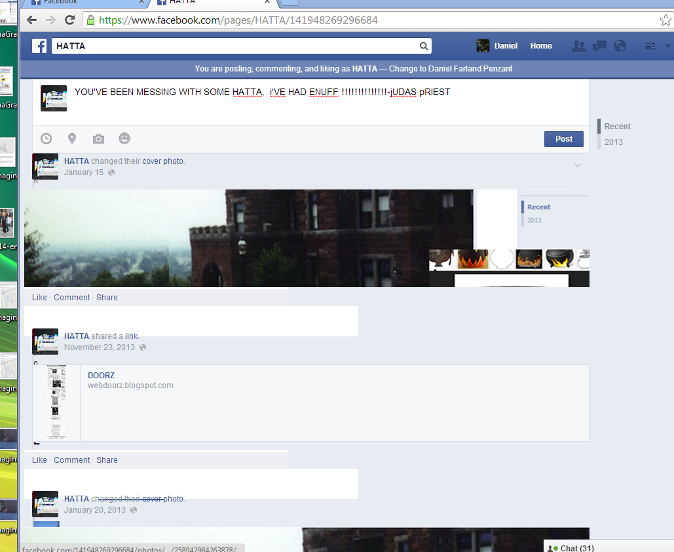Open the cover photo link in the January 15 post

(162, 161)
